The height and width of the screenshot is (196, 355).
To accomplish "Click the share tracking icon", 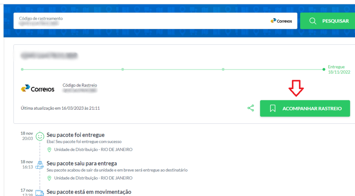I will pos(251,108).
